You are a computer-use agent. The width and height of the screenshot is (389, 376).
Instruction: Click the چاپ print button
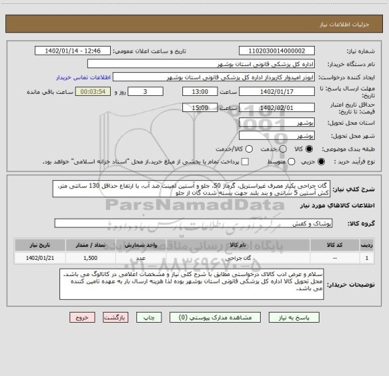(x=149, y=317)
